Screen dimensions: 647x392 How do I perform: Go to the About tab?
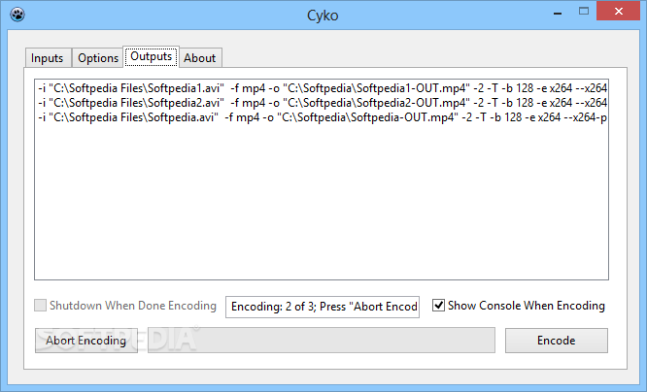[200, 58]
